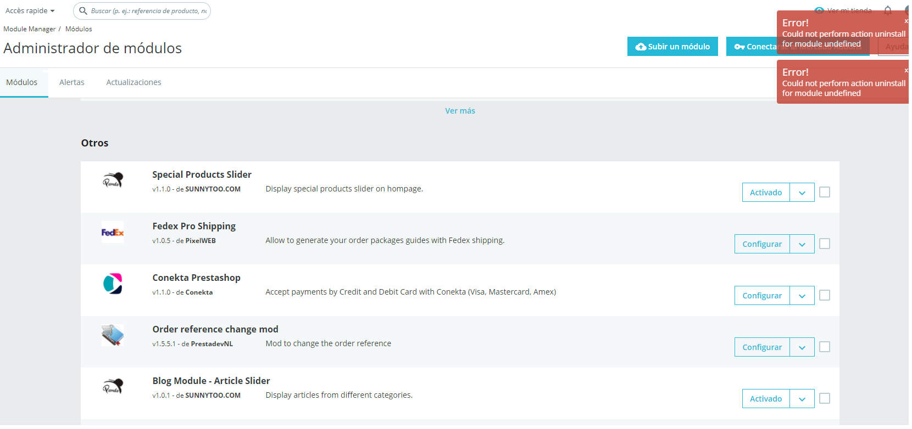Expand the Fedex Pro Shipping actions arrow
912x429 pixels.
pyautogui.click(x=802, y=244)
